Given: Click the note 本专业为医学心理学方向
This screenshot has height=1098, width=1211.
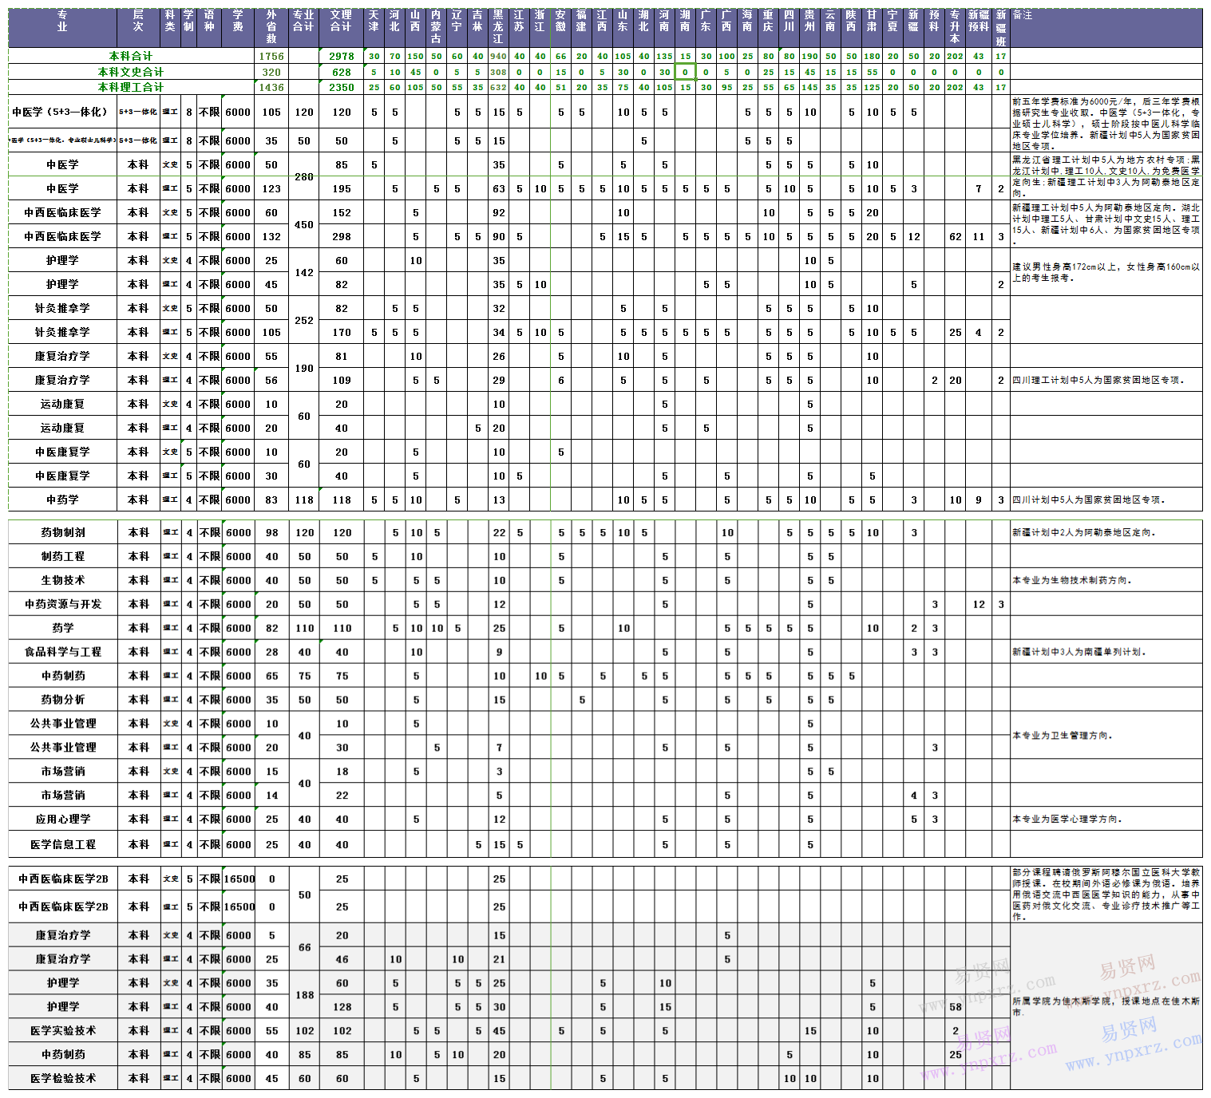Looking at the screenshot, I should click(x=1067, y=819).
